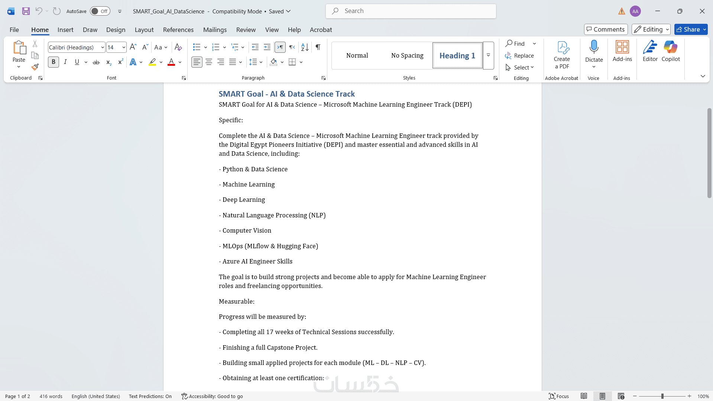The image size is (713, 401).
Task: Select Print Layout view in status bar
Action: (602, 396)
